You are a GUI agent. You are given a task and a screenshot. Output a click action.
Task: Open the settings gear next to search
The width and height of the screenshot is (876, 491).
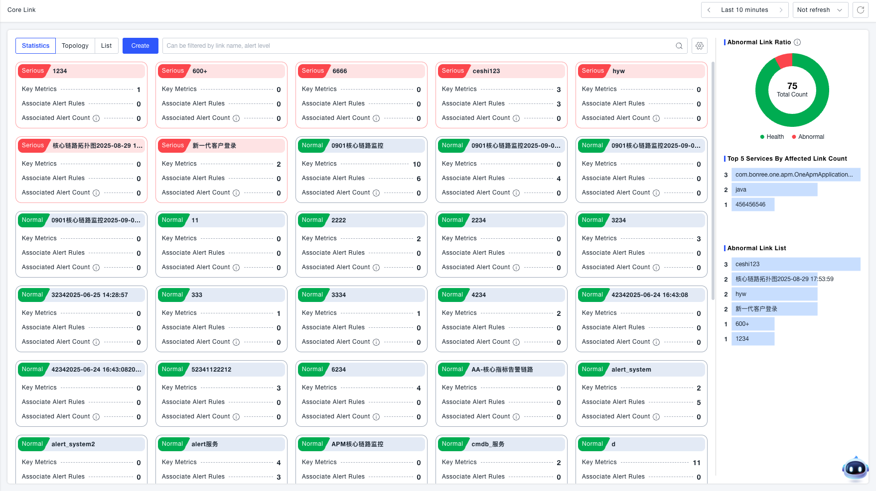click(700, 46)
